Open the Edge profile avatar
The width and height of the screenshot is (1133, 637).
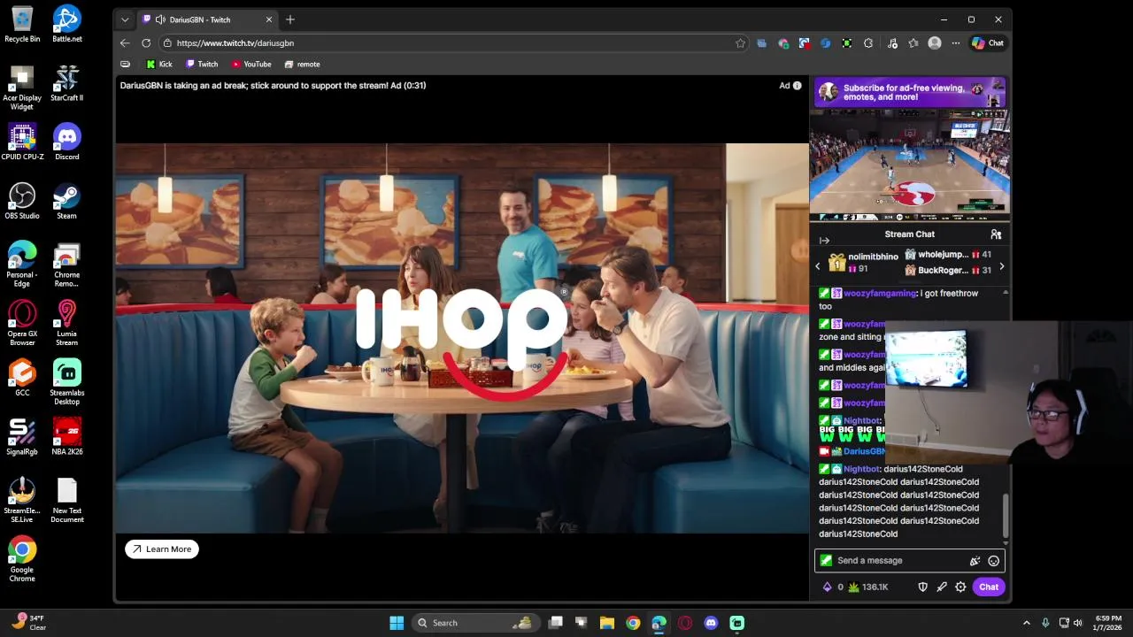pyautogui.click(x=935, y=42)
